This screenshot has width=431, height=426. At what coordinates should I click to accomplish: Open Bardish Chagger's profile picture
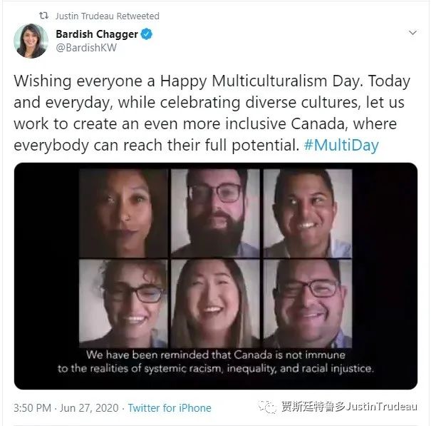click(31, 41)
